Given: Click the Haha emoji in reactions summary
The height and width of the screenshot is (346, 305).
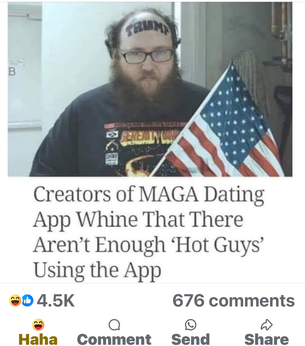Looking at the screenshot, I should 15,301.
